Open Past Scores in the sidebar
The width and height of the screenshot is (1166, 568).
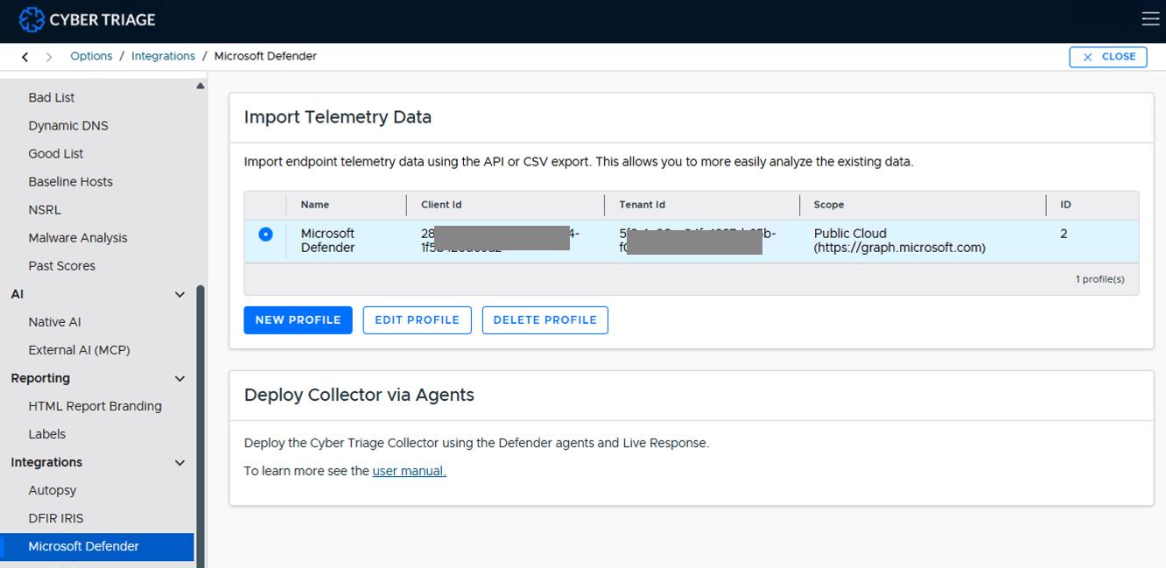(62, 265)
